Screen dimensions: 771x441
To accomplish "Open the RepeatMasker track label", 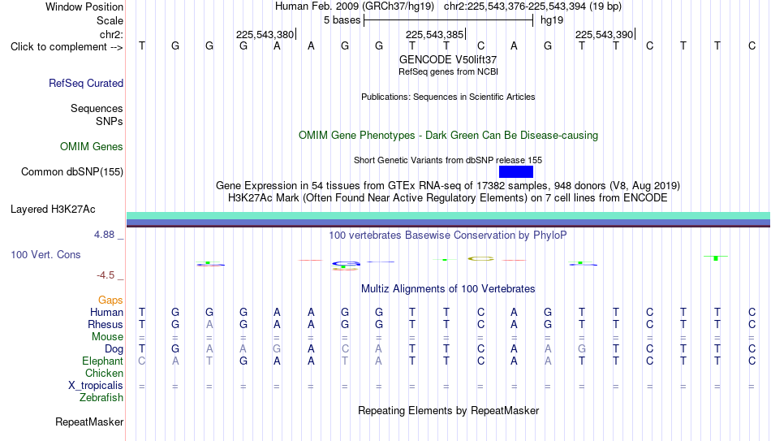I will (x=89, y=422).
